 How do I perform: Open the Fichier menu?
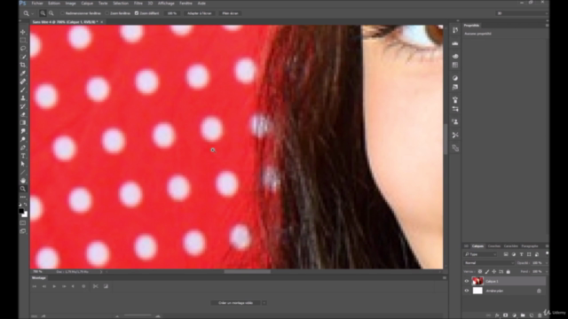click(x=37, y=4)
